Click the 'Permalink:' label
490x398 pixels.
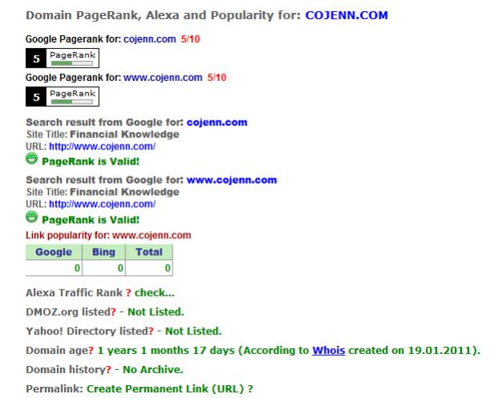55,389
